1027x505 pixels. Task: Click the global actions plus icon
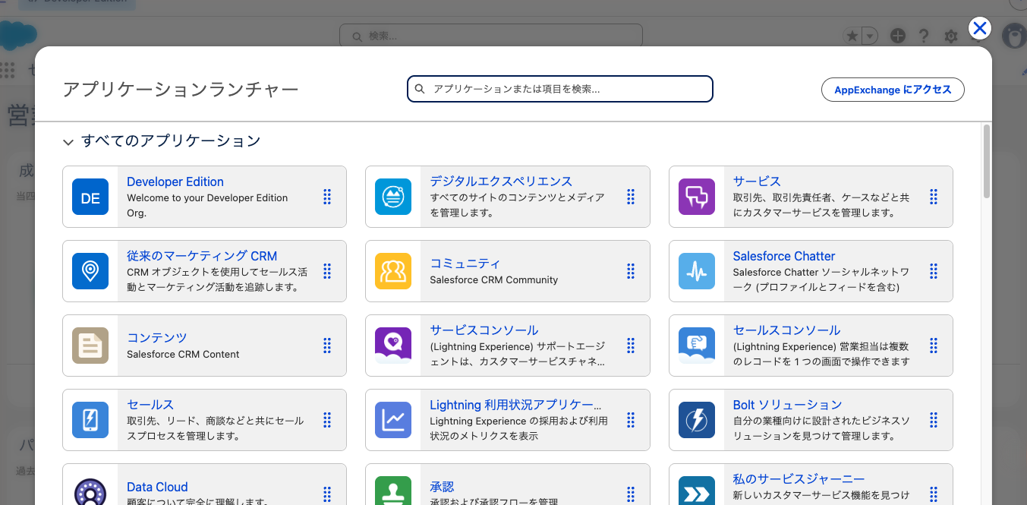(x=898, y=36)
